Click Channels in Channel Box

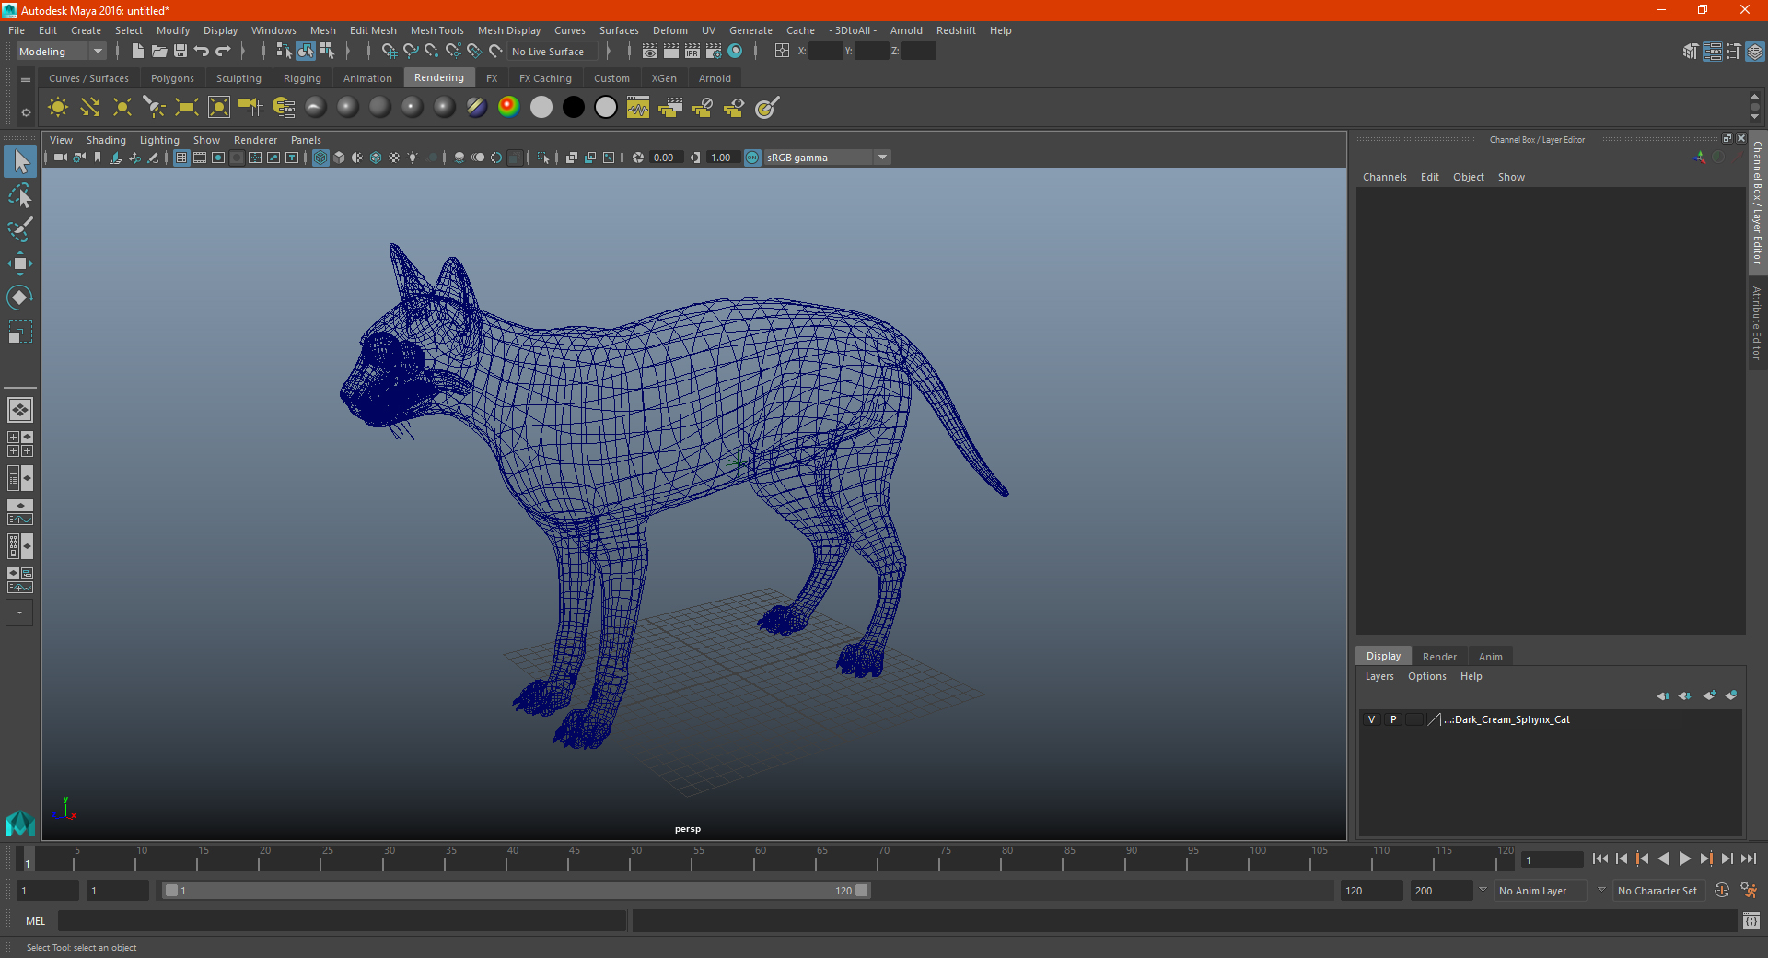(x=1384, y=177)
